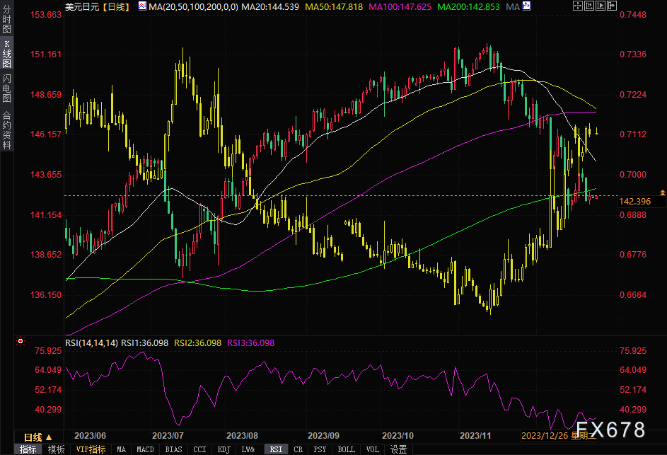Click the VIP指标 button

click(x=91, y=449)
